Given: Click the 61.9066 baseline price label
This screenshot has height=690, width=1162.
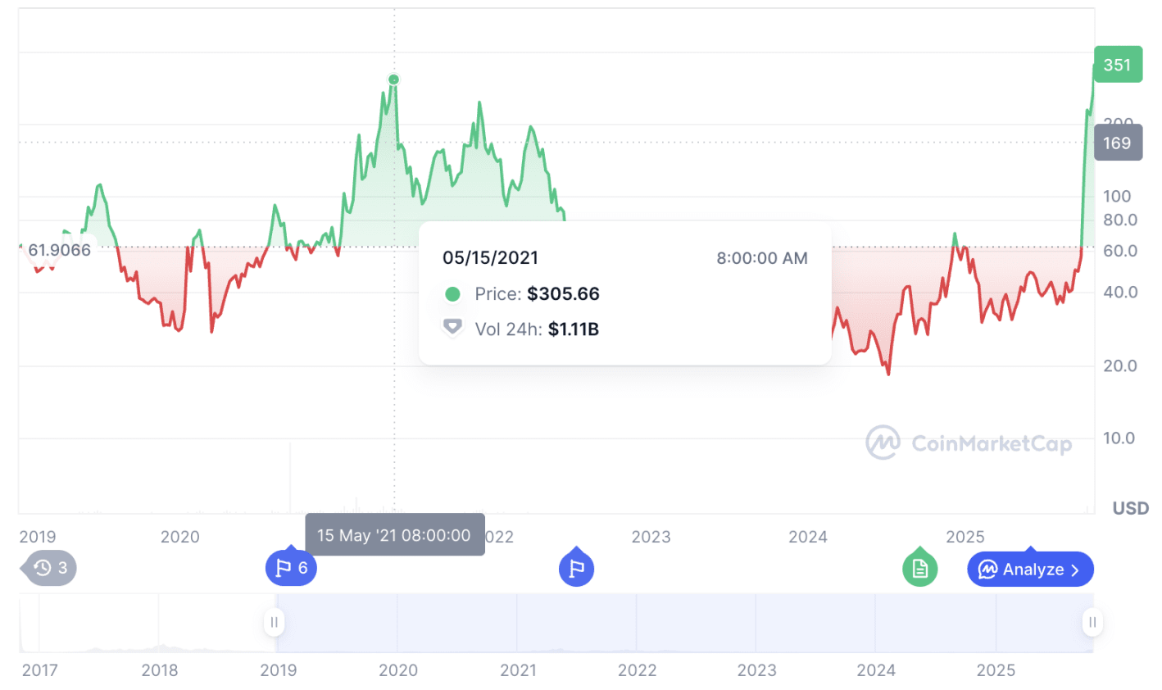Looking at the screenshot, I should [59, 250].
